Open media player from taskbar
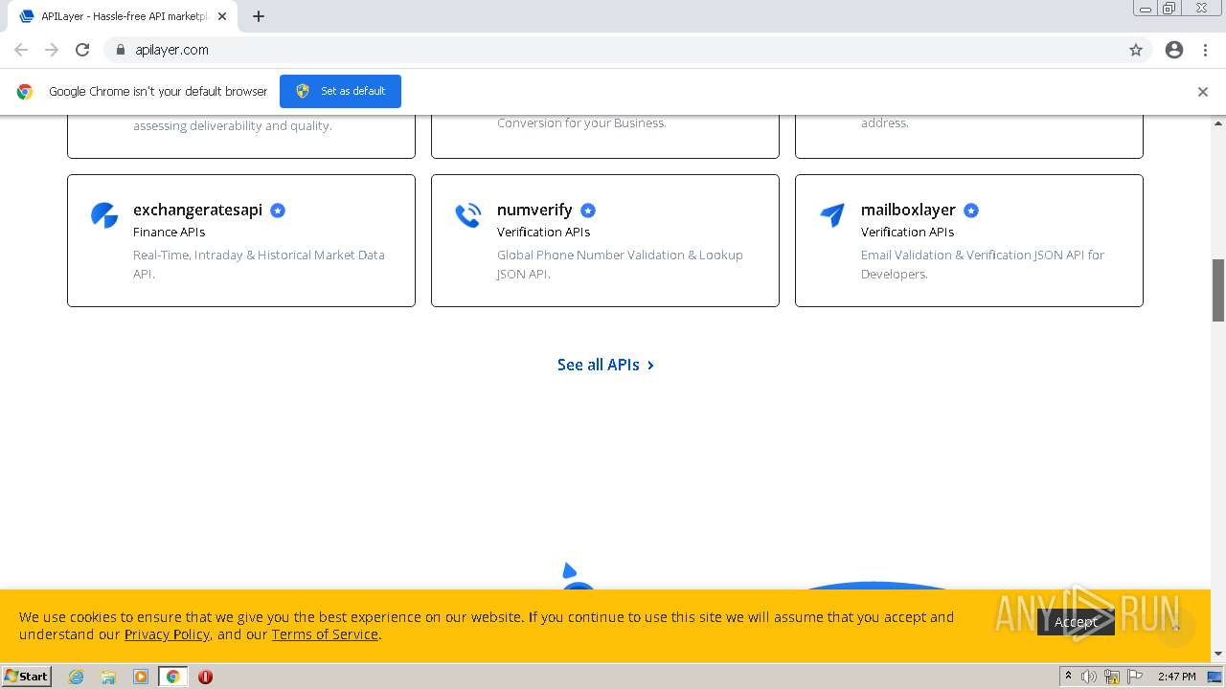Viewport: 1226px width, 689px height. pyautogui.click(x=141, y=677)
